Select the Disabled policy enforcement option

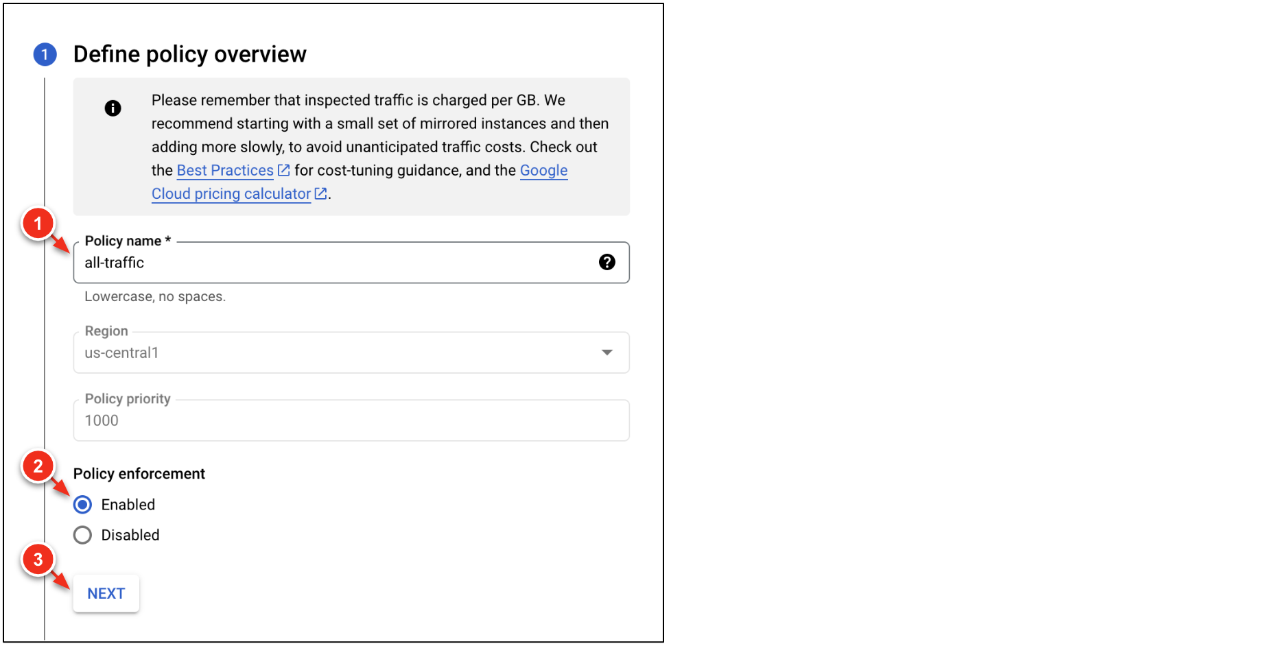(x=83, y=535)
